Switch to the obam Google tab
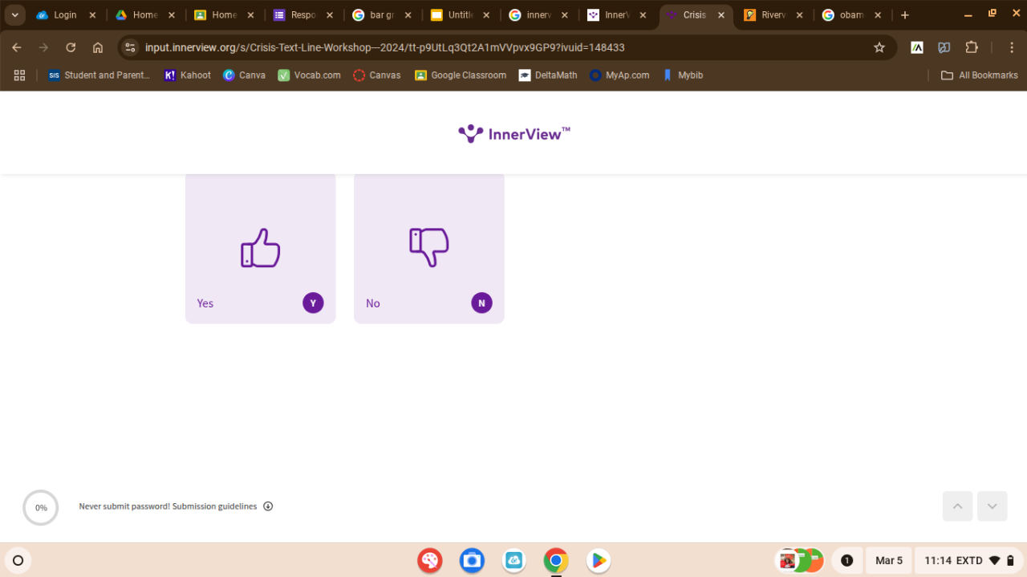 click(850, 15)
